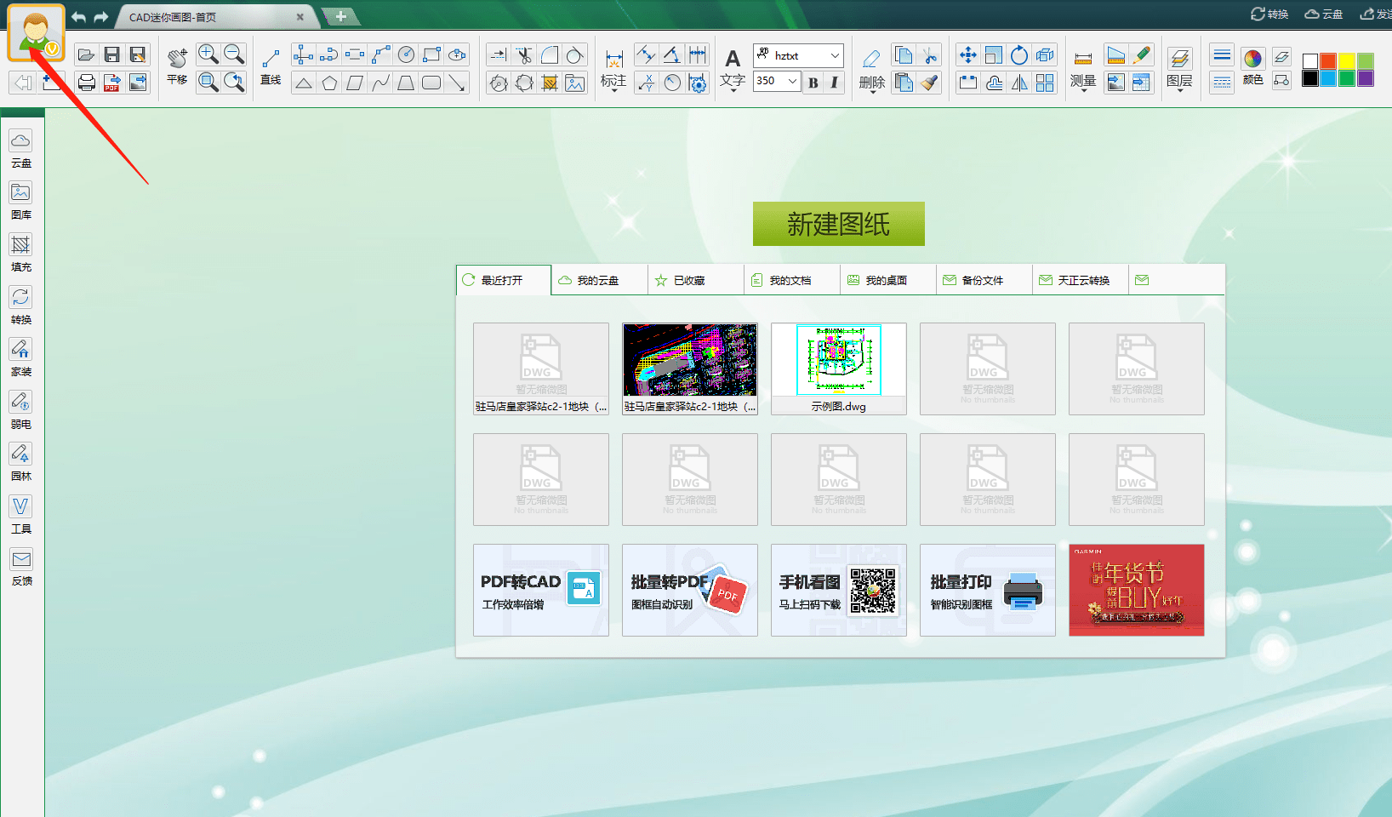Click the Save As icon
1392x817 pixels.
click(137, 55)
